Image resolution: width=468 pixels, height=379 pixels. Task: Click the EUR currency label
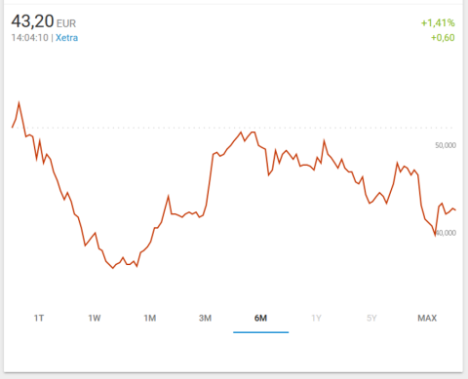[66, 23]
